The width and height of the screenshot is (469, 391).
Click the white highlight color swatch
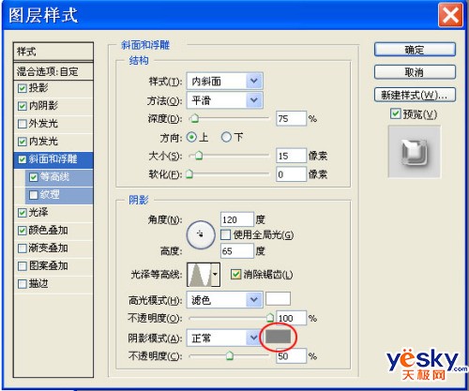[278, 298]
